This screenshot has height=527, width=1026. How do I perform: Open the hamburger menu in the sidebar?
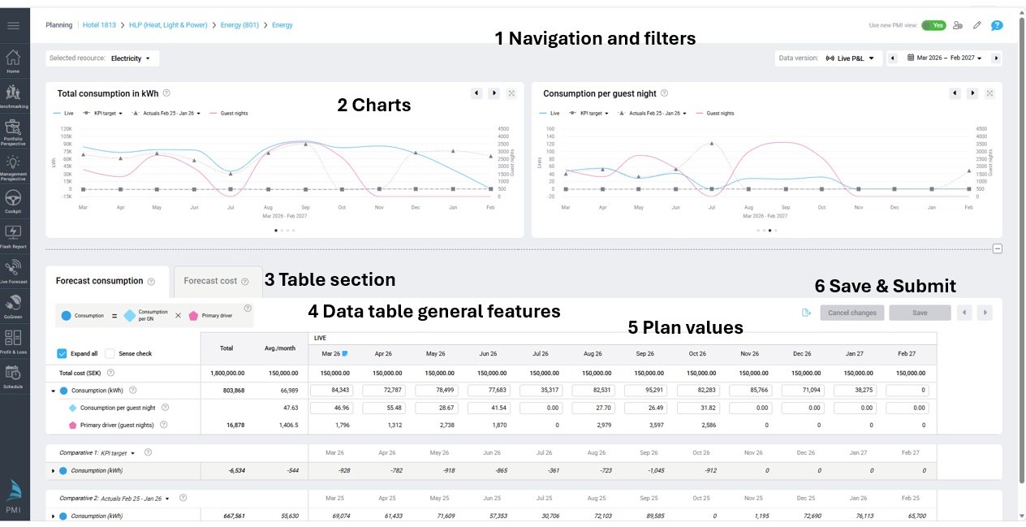coord(14,25)
